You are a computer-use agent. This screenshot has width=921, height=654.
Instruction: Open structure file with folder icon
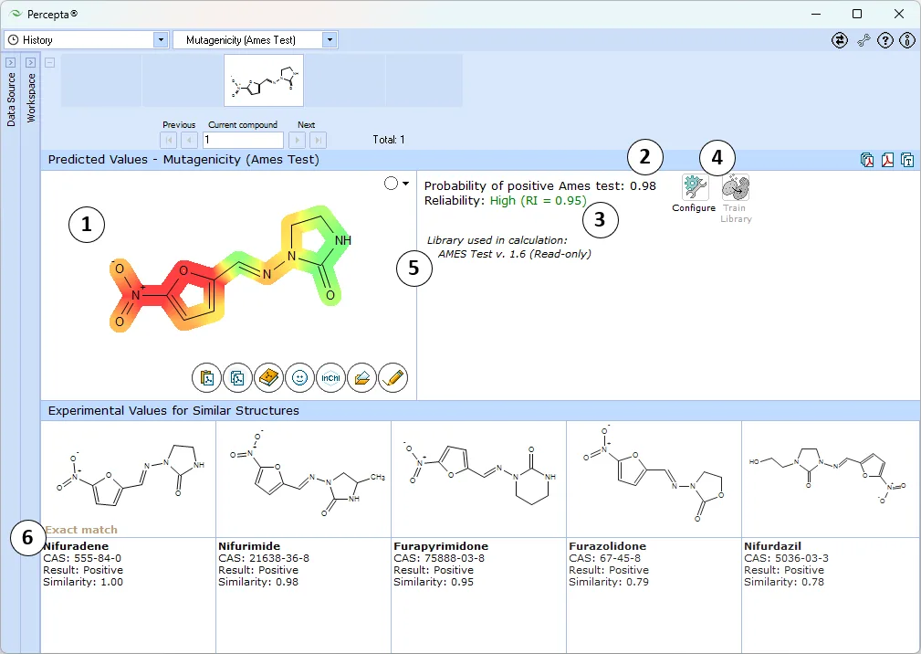pyautogui.click(x=361, y=378)
